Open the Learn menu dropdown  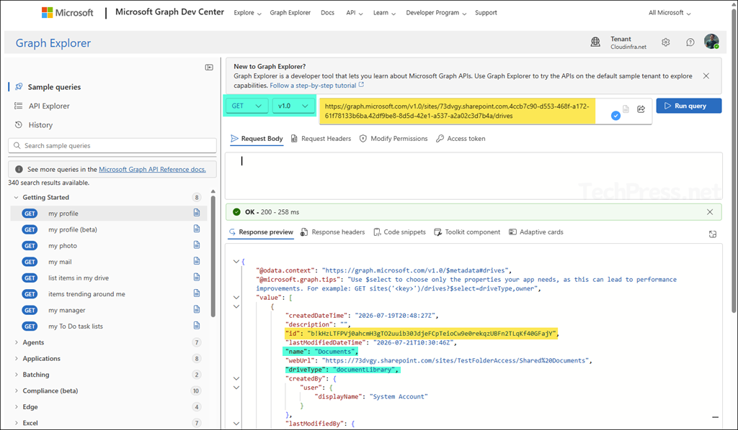click(x=384, y=13)
